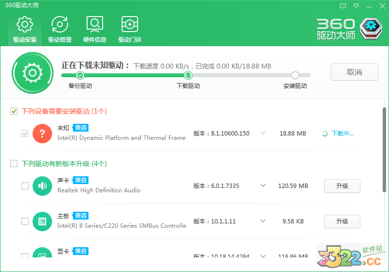Screen dimensions: 389x272
Task: Click the driver list vertical scrollbar
Action: (x=384, y=150)
